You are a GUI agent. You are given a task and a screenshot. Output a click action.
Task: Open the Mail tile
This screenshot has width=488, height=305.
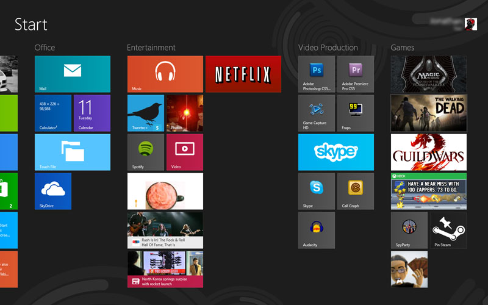tap(73, 74)
